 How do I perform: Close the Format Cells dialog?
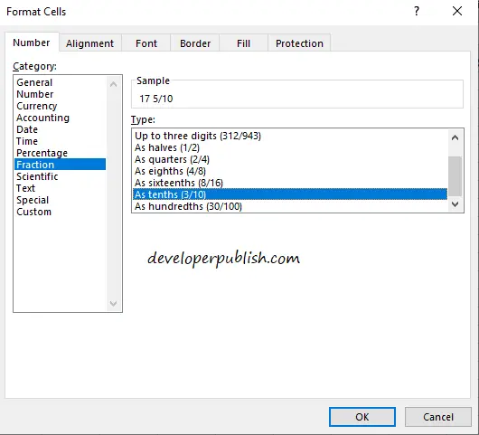(457, 12)
